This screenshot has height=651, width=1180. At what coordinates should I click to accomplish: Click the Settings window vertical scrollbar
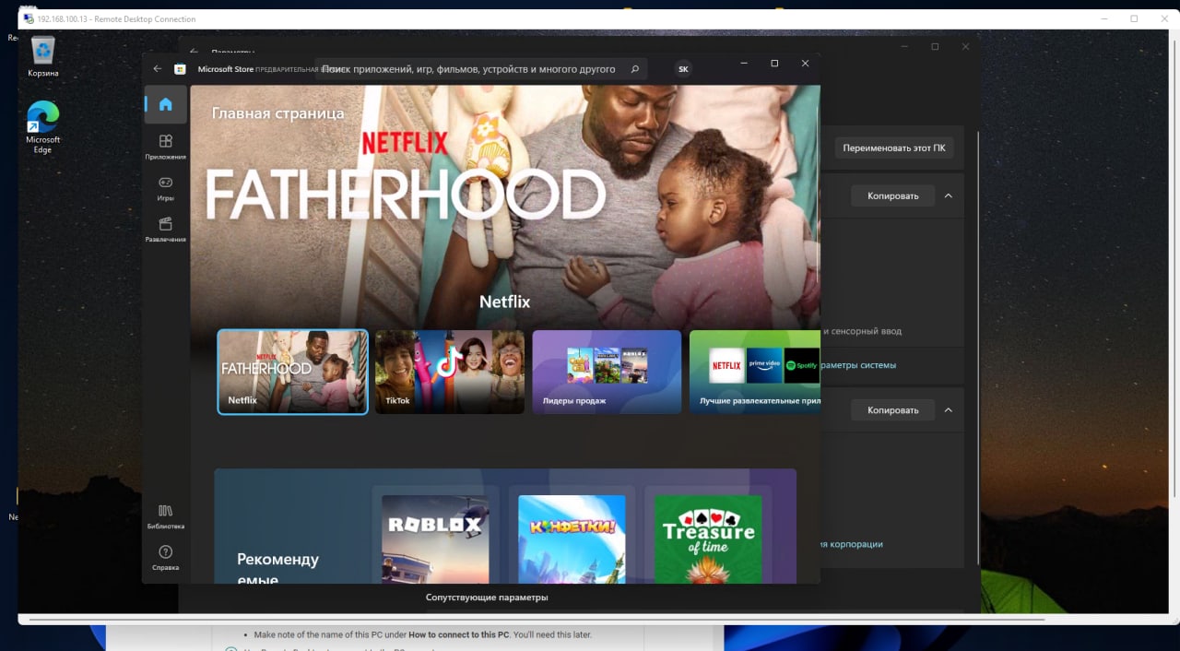click(976, 349)
